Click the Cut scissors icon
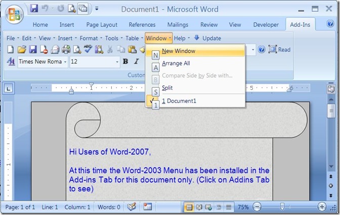 click(x=110, y=50)
